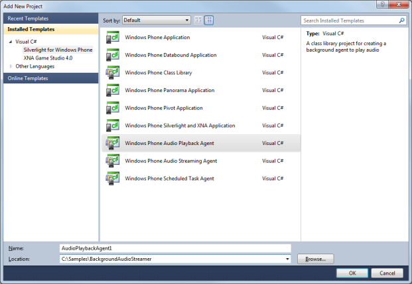Select the Other Languages tree label
The width and height of the screenshot is (412, 284).
[35, 66]
